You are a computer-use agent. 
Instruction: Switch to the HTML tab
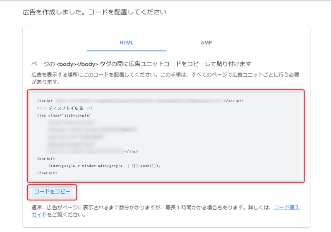click(x=127, y=43)
